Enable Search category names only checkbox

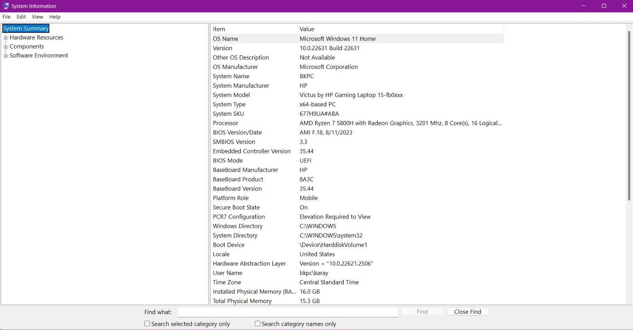258,324
